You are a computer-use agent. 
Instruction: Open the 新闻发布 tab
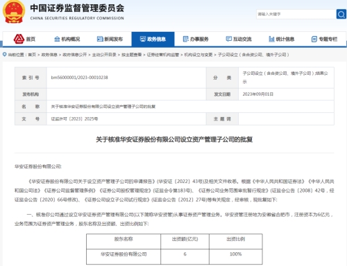pos(110,39)
